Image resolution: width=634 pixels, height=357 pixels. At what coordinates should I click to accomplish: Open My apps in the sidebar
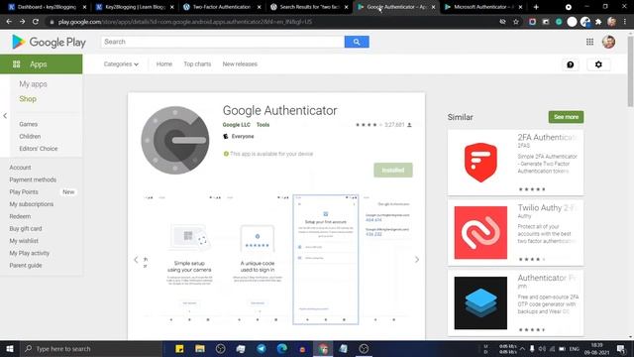(x=33, y=84)
